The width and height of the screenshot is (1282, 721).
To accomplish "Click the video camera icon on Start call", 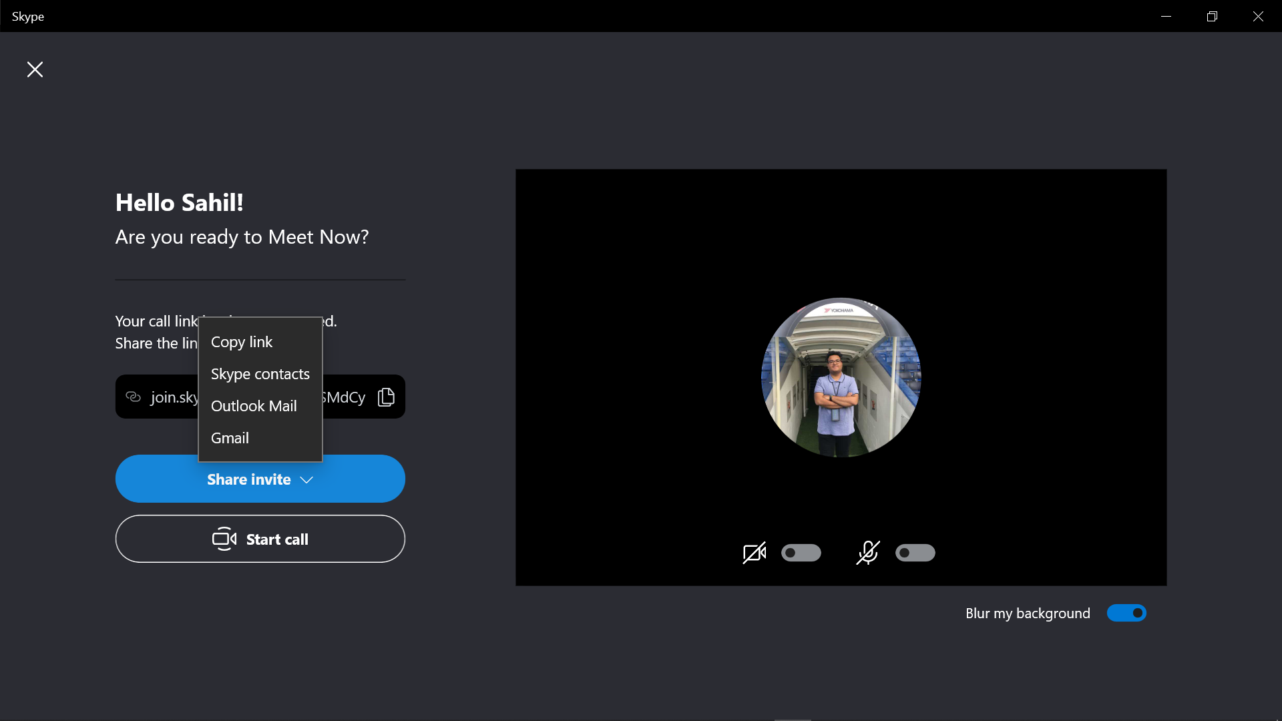I will (x=224, y=539).
